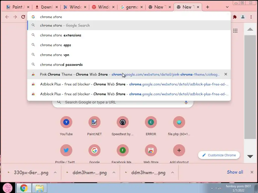The width and height of the screenshot is (258, 193).
Task: Click the address bar with 'chrome store'
Action: pyautogui.click(x=129, y=17)
